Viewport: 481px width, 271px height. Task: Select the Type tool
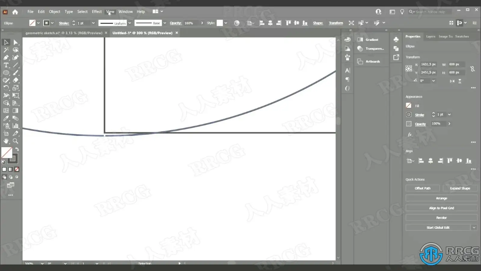point(6,65)
